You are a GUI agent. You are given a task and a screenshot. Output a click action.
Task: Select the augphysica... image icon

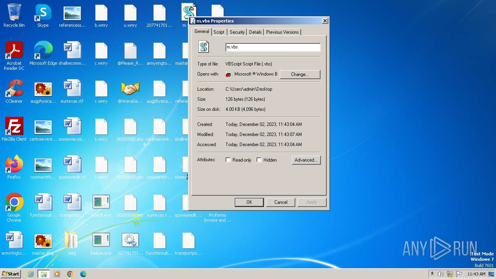tap(43, 91)
